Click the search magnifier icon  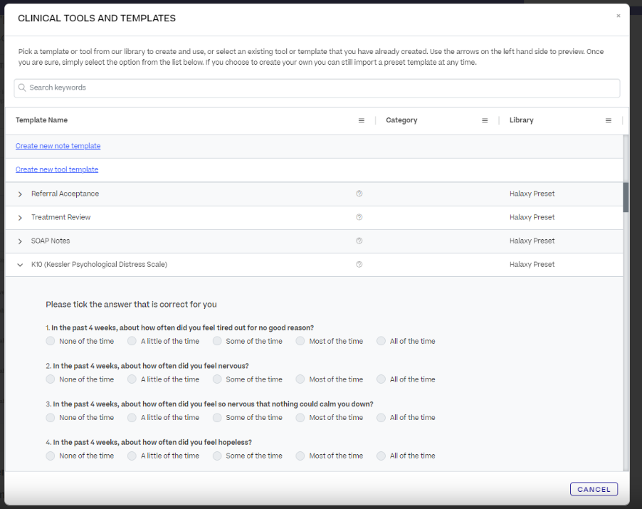23,88
